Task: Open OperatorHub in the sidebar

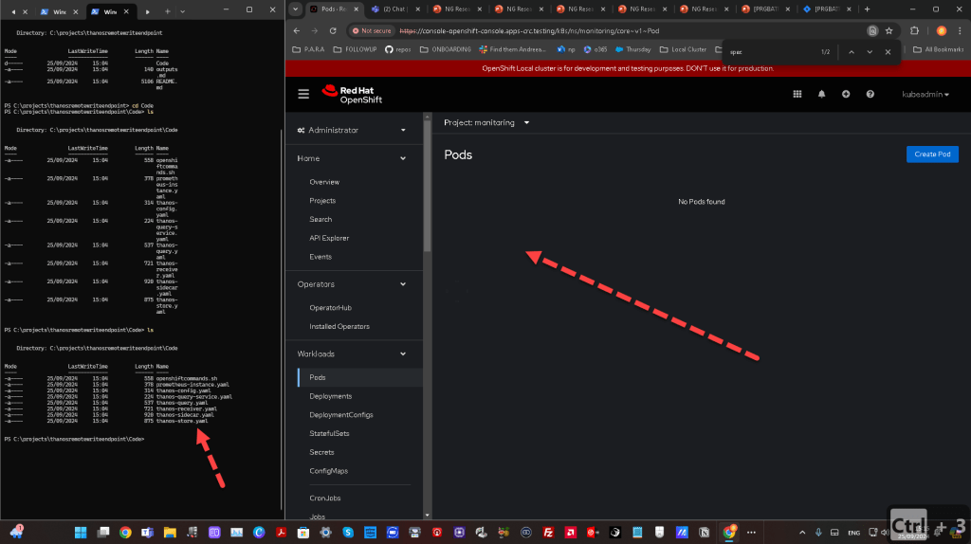Action: 331,308
